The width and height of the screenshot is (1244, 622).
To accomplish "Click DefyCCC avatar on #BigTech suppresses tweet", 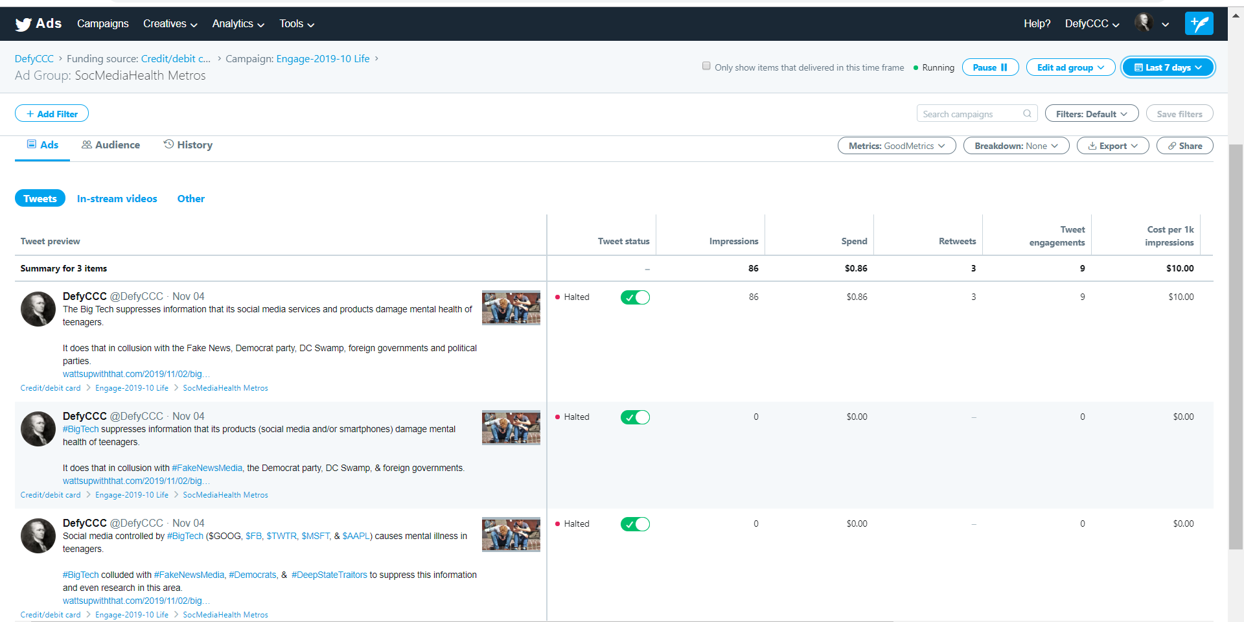I will [38, 428].
